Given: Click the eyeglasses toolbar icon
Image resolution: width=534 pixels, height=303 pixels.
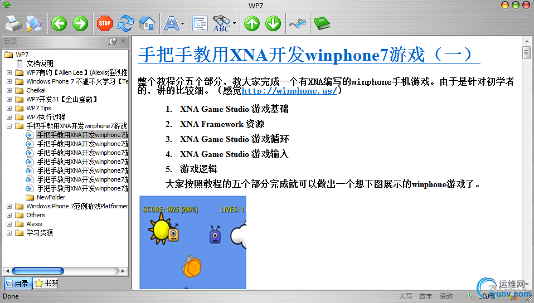Looking at the screenshot, I should point(298,23).
